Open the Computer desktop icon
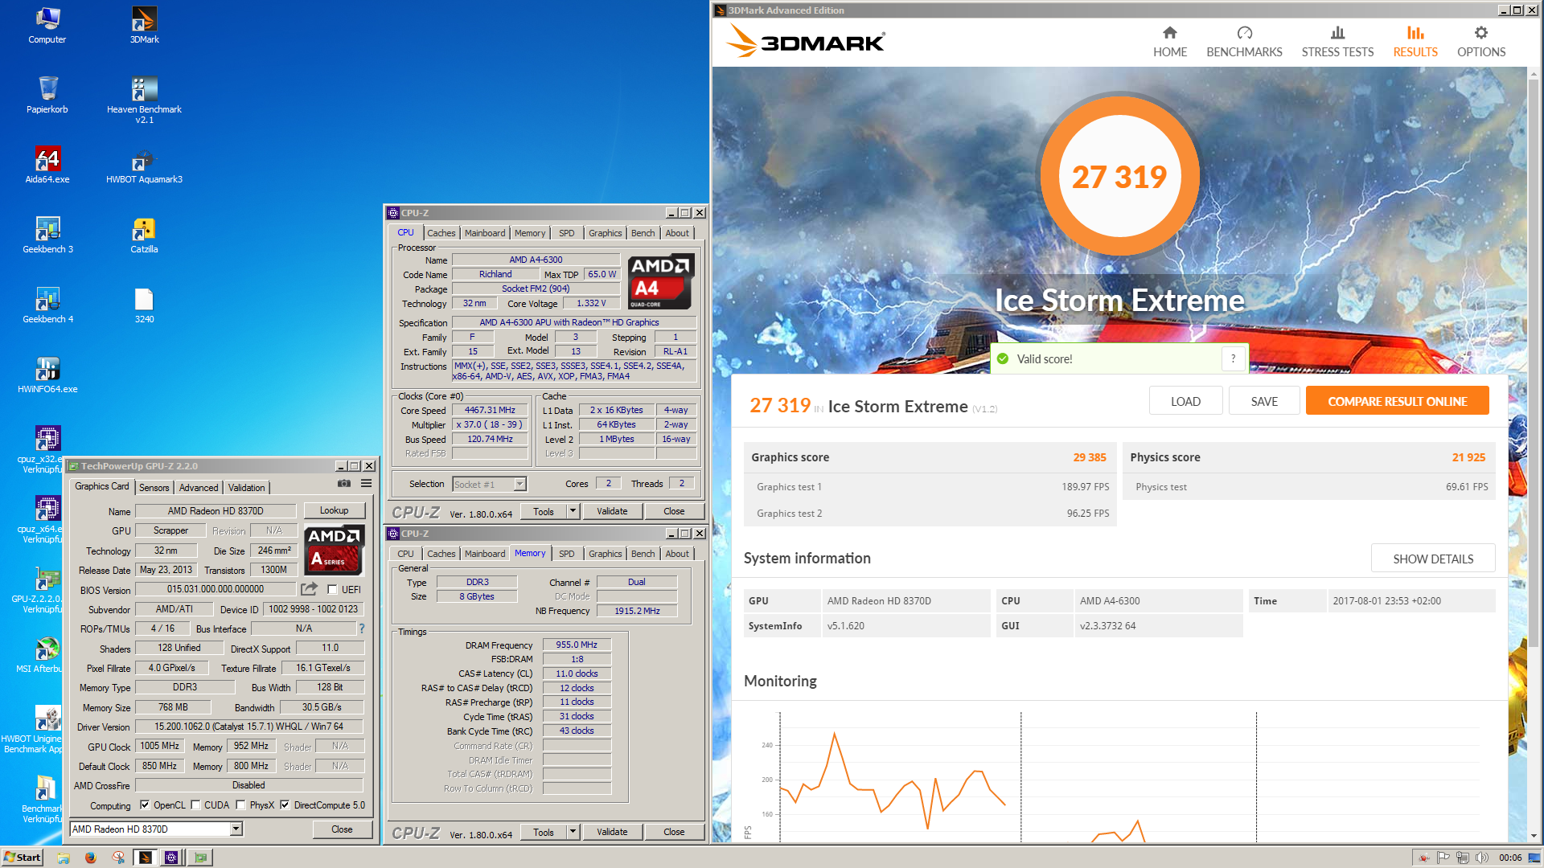The image size is (1544, 868). 47,25
